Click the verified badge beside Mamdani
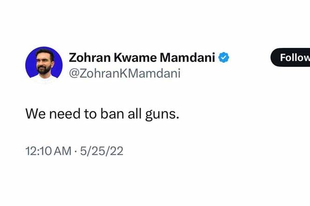This screenshot has height=206, width=310. point(223,58)
